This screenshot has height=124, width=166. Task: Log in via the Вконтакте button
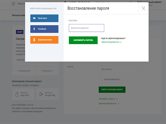44,18
